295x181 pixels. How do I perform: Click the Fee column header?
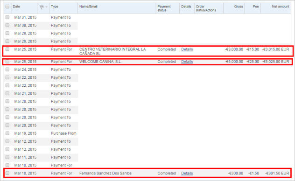click(256, 7)
